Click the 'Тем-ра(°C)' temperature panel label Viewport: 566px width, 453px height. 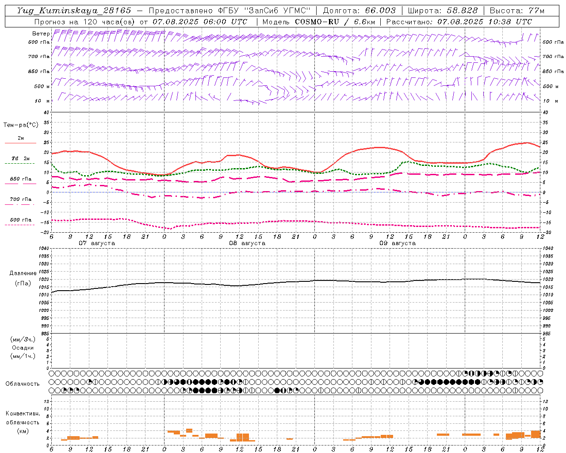point(21,125)
